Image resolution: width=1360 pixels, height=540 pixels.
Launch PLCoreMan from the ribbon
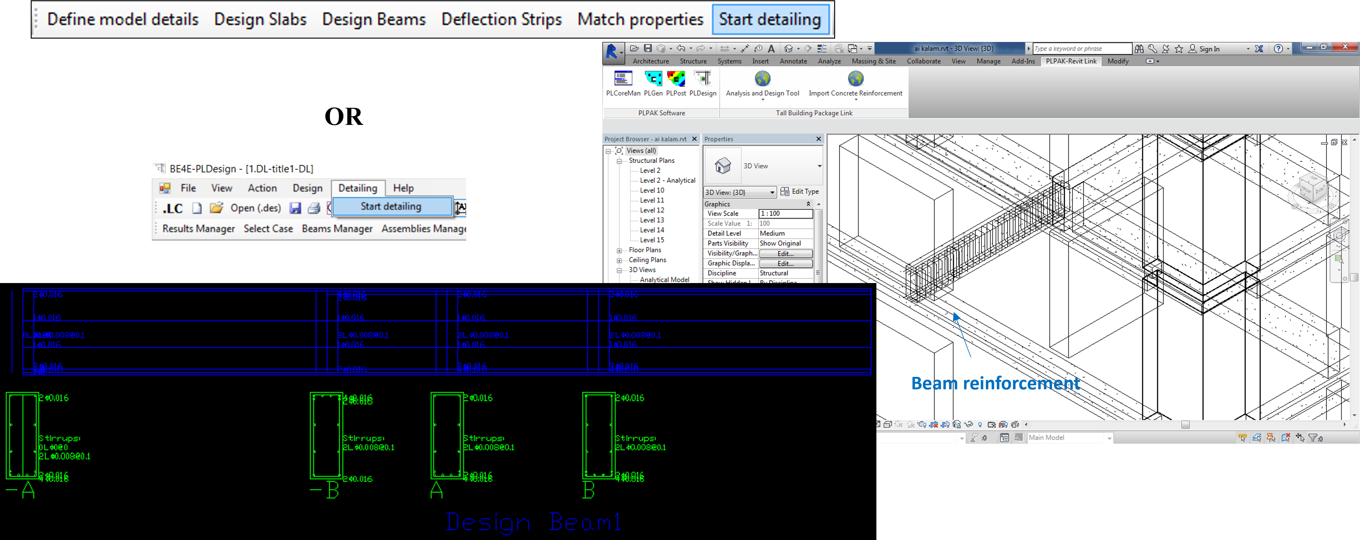[x=623, y=84]
